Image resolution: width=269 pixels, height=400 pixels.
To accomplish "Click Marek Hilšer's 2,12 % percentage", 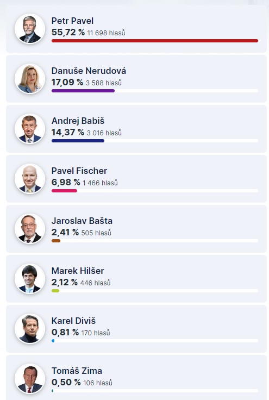I will [65, 283].
